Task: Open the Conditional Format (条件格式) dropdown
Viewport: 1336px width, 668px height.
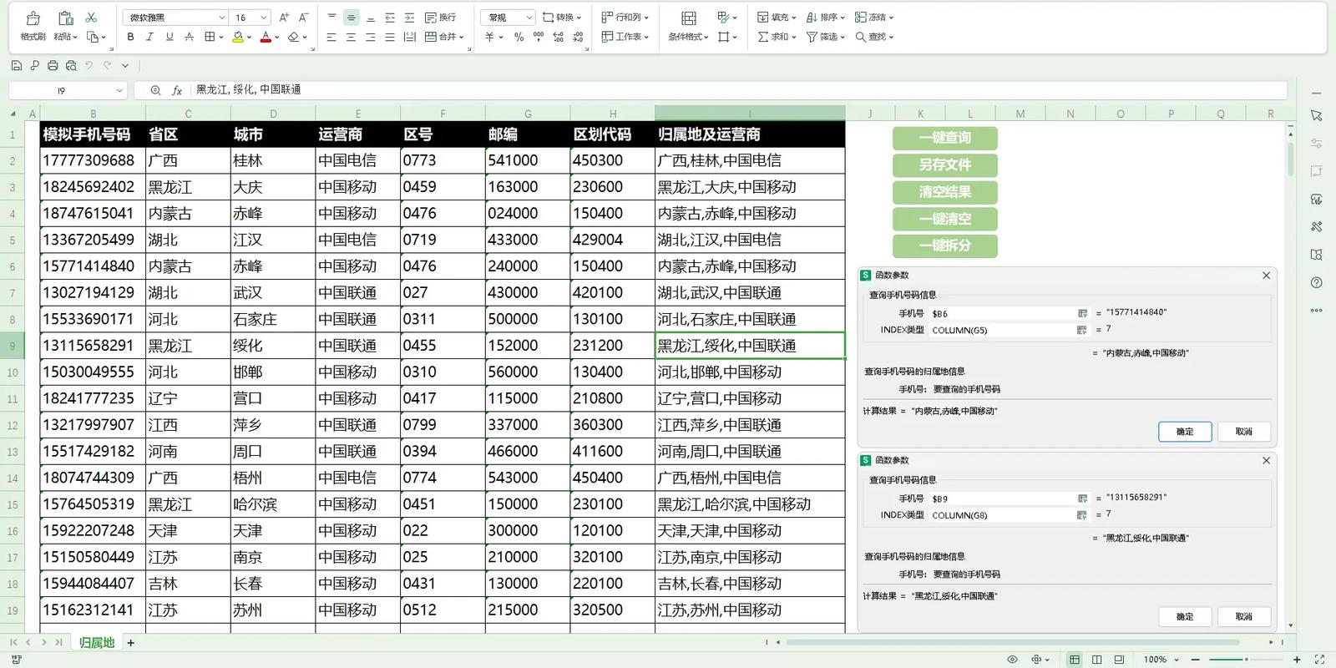Action: coord(688,37)
